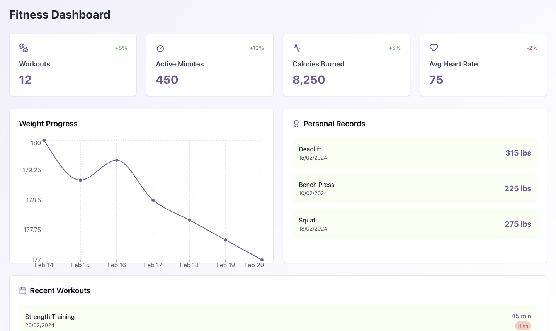This screenshot has width=556, height=331.
Task: Select the Bench Press record row
Action: point(415,188)
